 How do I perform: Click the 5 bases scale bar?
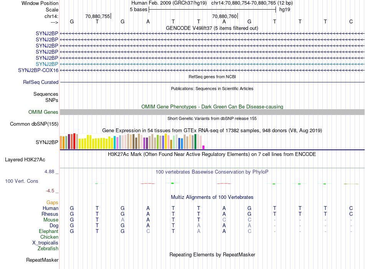(212, 10)
